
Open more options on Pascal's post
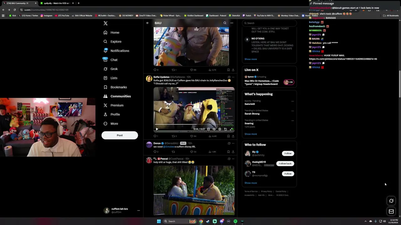[233, 159]
